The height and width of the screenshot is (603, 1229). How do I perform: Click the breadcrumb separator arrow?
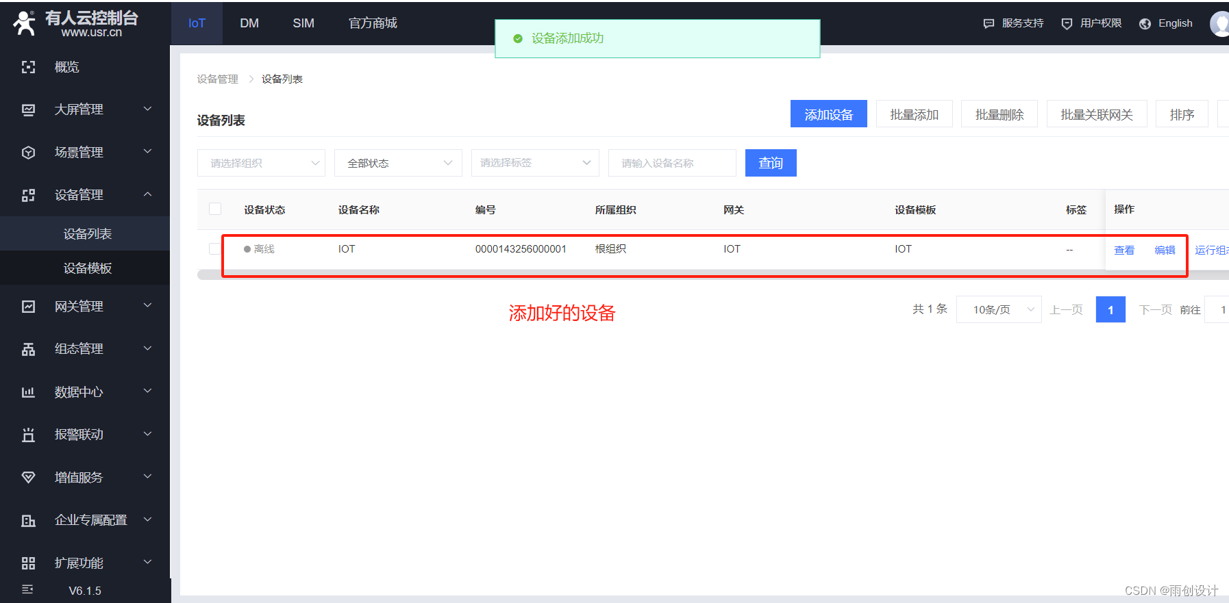(251, 79)
